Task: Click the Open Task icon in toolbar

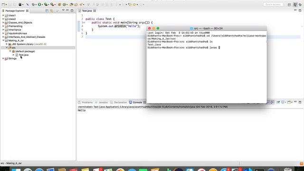Action: click(76, 4)
